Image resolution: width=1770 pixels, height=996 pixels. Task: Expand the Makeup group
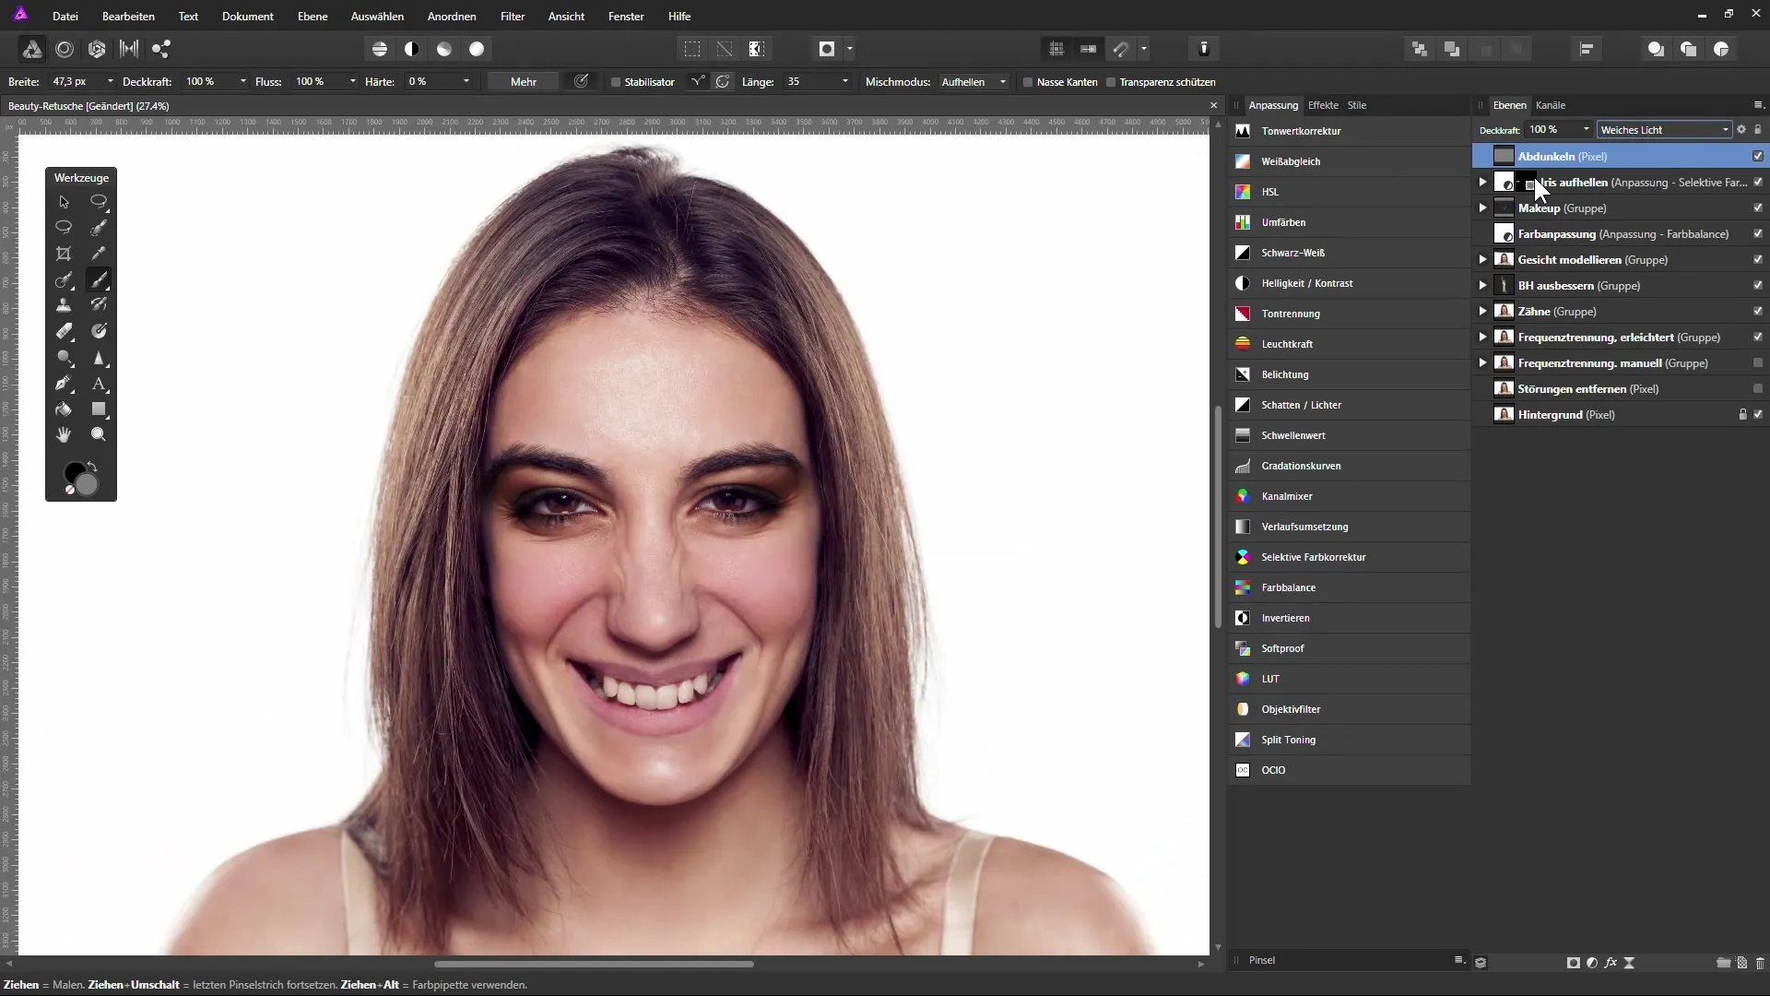tap(1482, 208)
